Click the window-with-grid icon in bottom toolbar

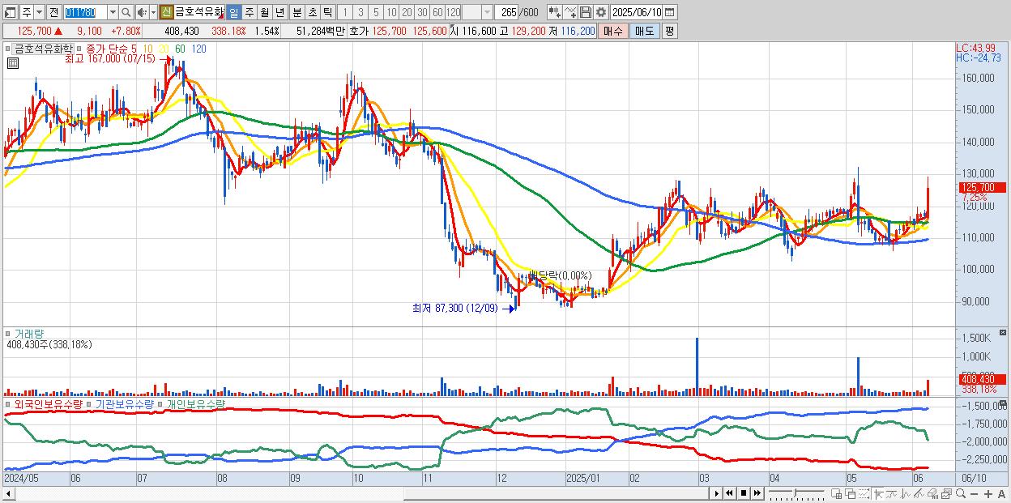click(x=836, y=493)
